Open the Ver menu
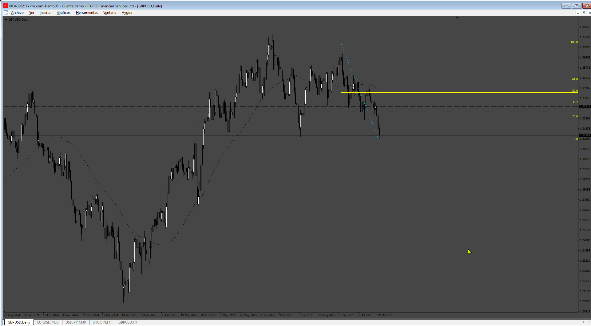The height and width of the screenshot is (326, 591). click(x=31, y=13)
